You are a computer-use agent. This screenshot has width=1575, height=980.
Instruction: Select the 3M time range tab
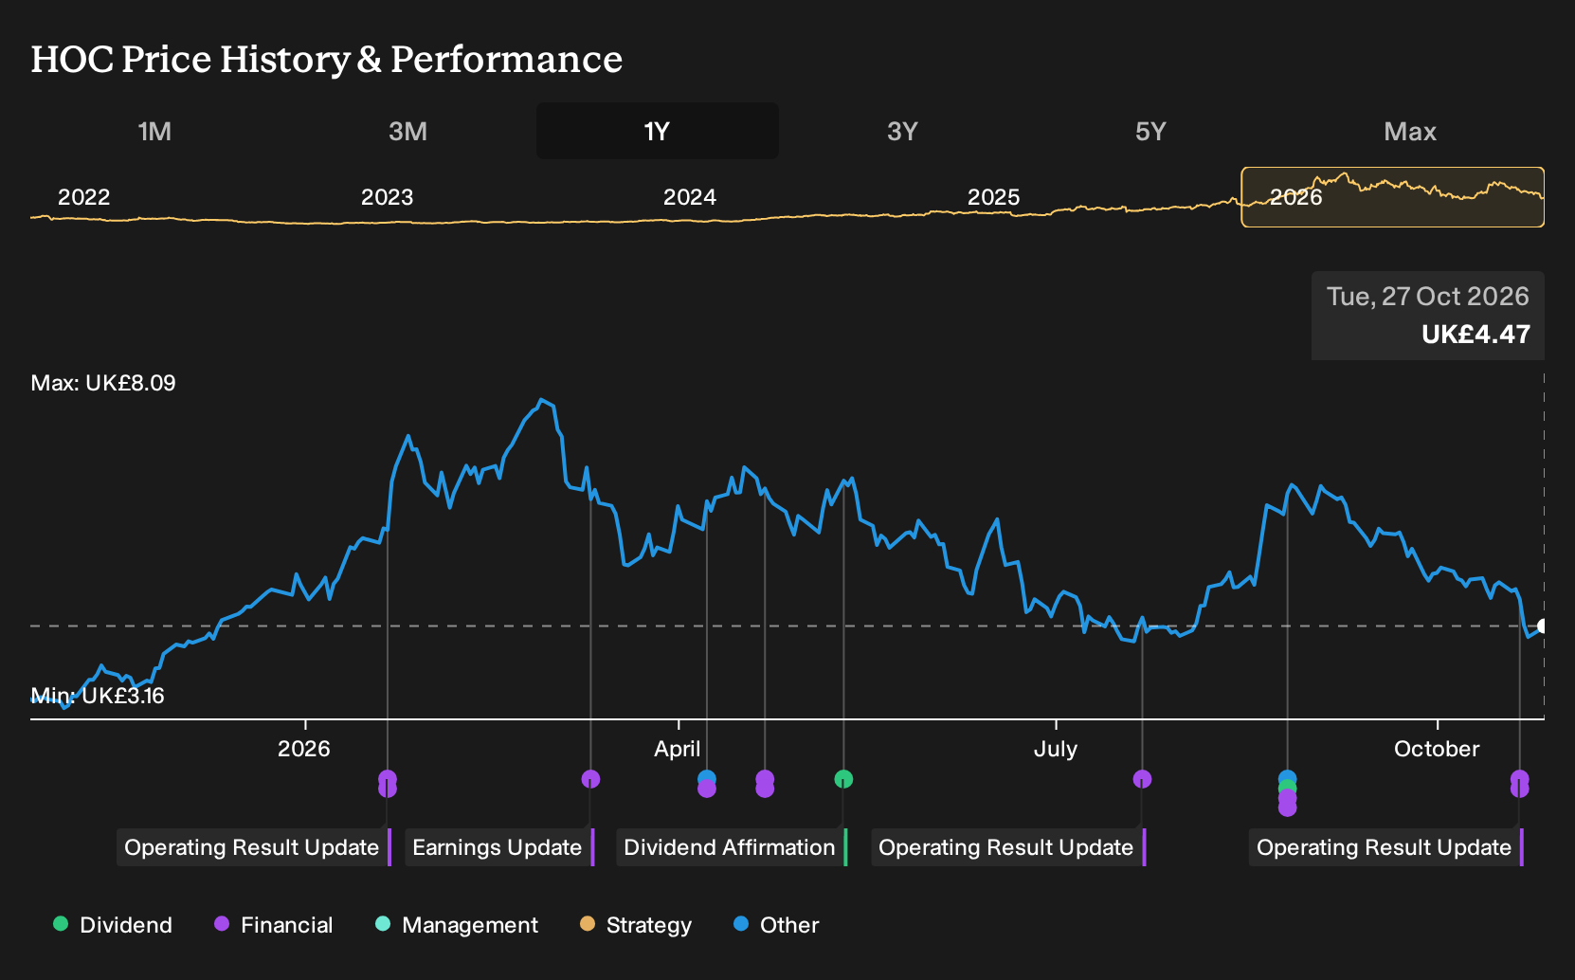(407, 131)
